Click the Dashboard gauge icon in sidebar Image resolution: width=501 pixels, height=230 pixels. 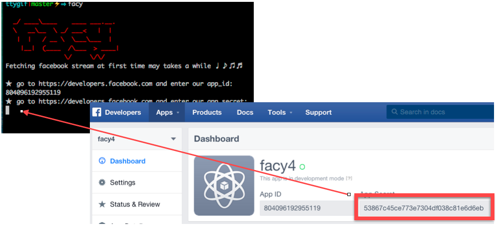[x=102, y=161]
